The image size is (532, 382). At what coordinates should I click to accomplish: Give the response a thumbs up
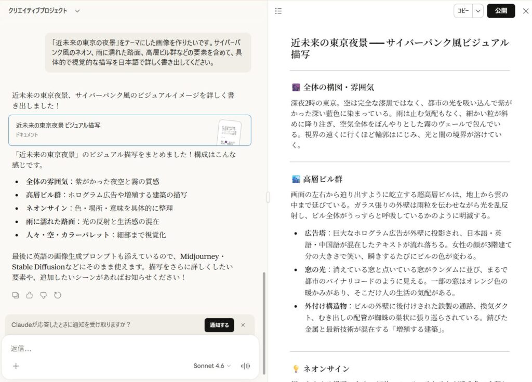[x=30, y=295]
